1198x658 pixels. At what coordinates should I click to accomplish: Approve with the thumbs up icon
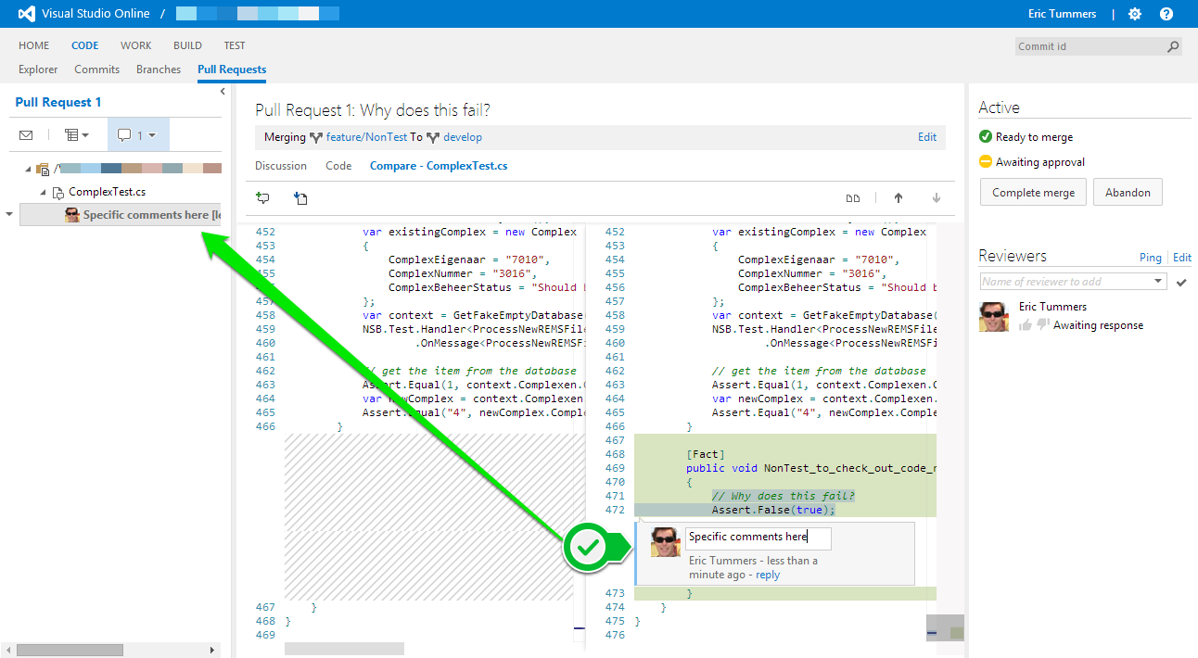(x=1026, y=325)
